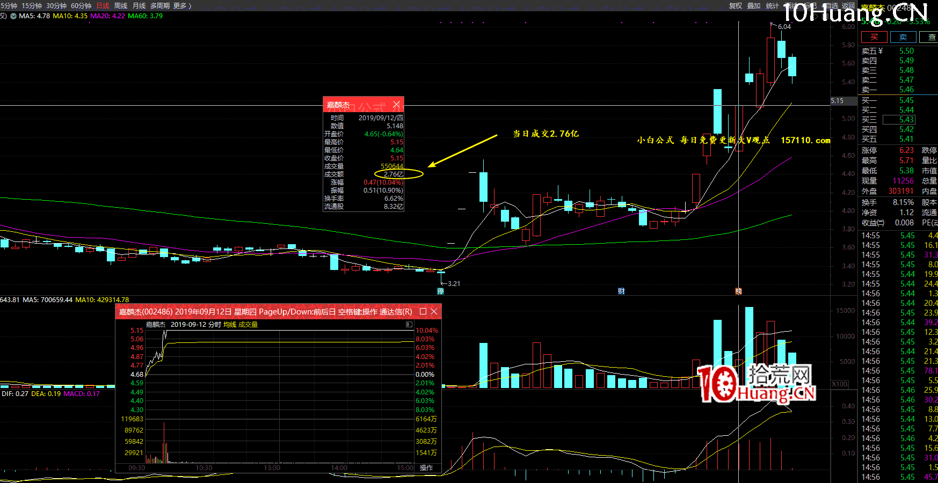
Task: Maximize the intraday 分时 popup window
Action: click(423, 311)
